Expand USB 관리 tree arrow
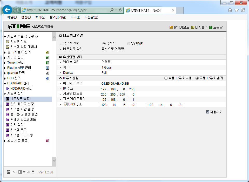The width and height of the screenshot is (249, 182). coord(5,78)
